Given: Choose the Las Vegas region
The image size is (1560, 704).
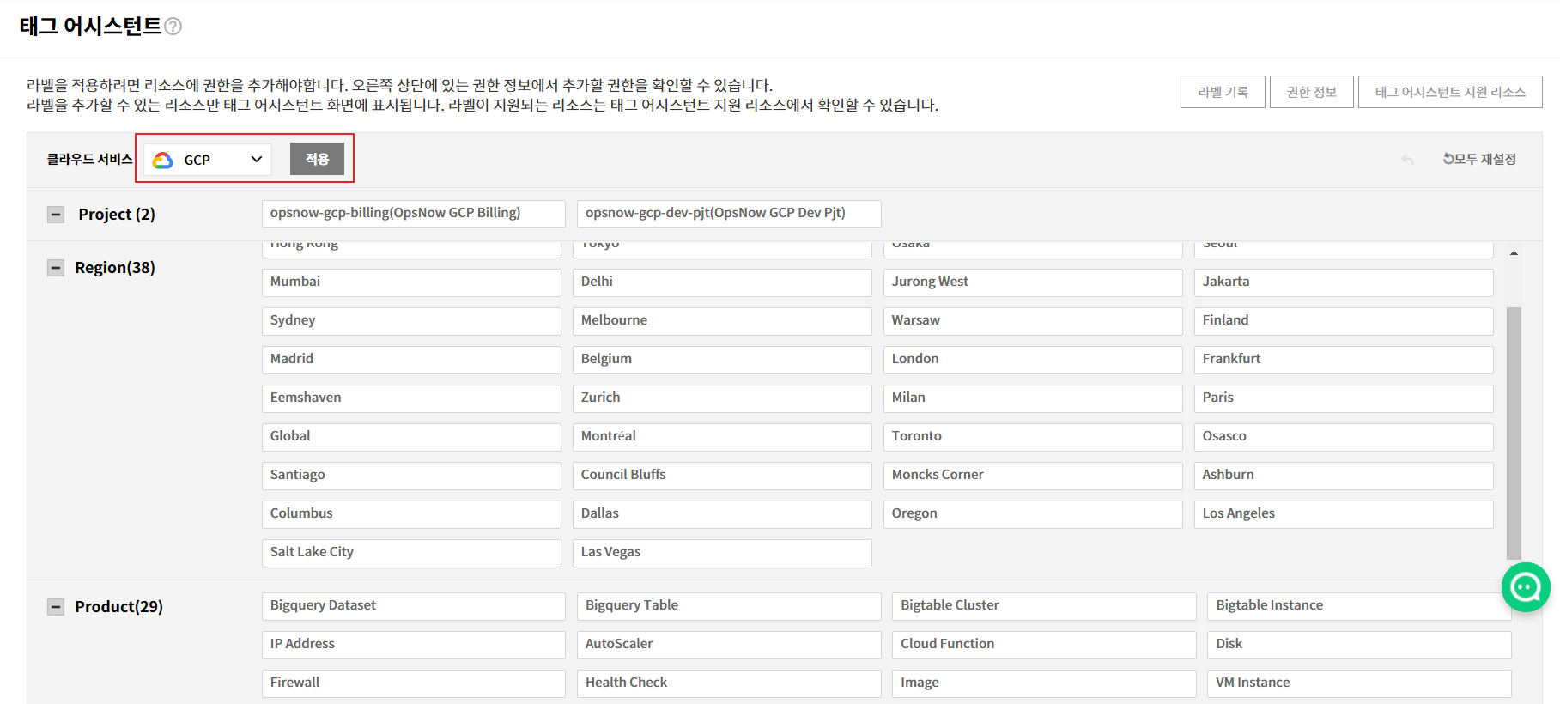Looking at the screenshot, I should 721,553.
